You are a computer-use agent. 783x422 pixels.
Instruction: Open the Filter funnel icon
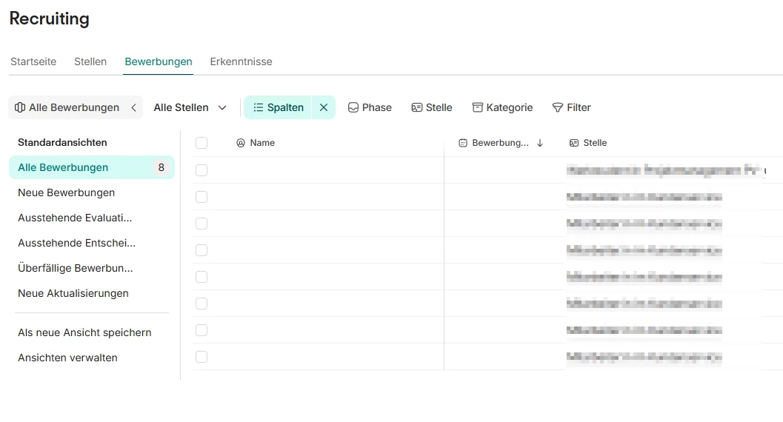(558, 107)
